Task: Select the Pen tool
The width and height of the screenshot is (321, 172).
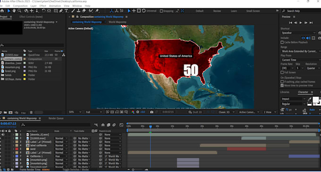Action: tap(61, 11)
